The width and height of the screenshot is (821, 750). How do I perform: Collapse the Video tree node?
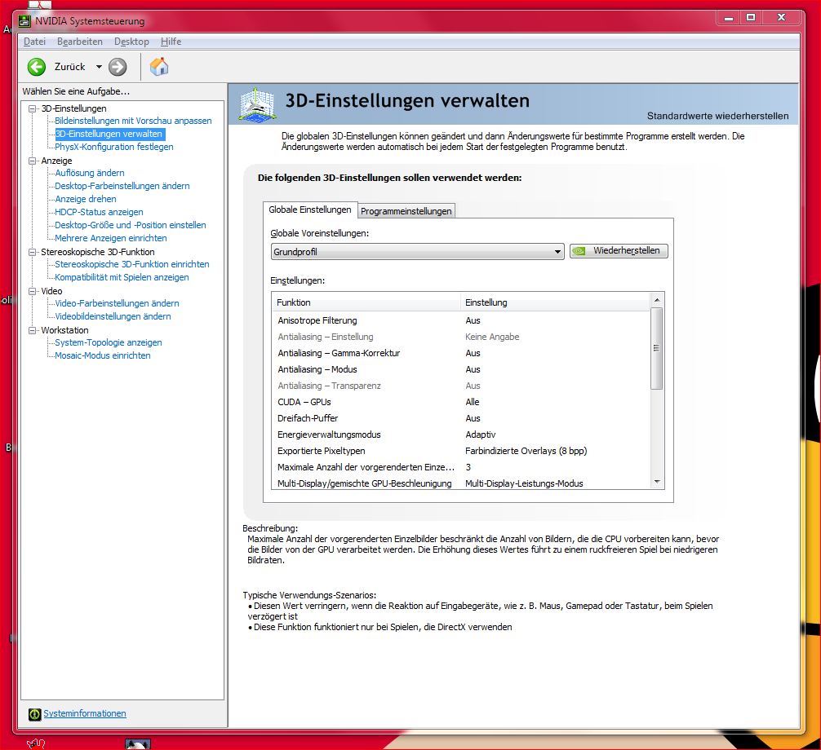coord(33,291)
